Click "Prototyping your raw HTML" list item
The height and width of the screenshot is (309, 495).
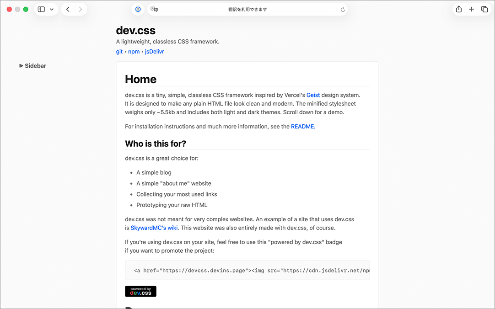[x=172, y=205]
